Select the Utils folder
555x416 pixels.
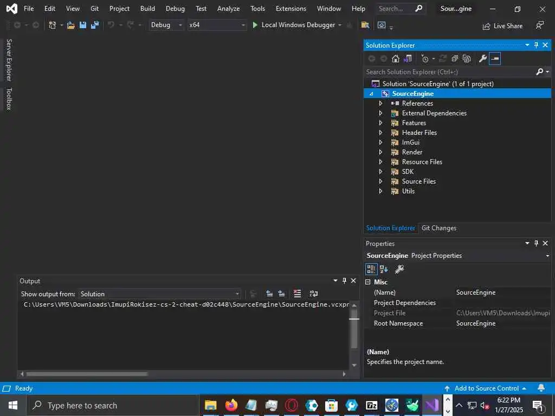(408, 191)
